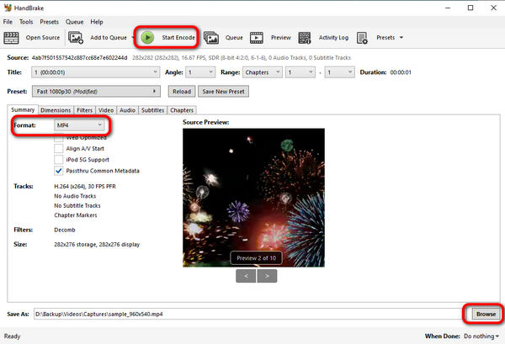Viewport: 505px width, 344px height.
Task: Click Save New Preset button
Action: tap(223, 92)
